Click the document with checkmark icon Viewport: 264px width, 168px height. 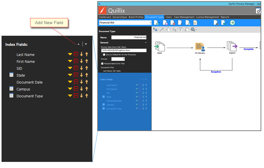[x=188, y=23]
